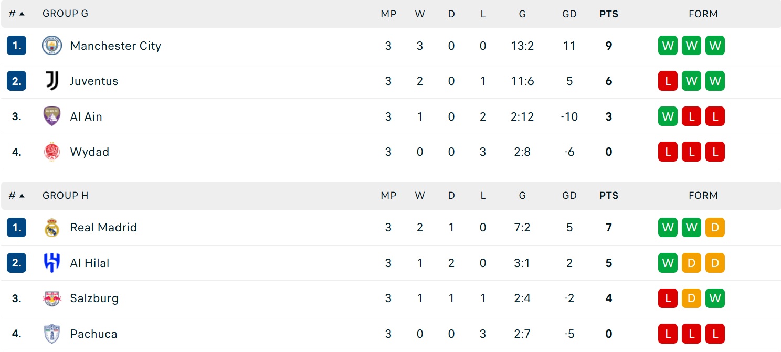Click the Al Hilal club logo

pos(52,263)
